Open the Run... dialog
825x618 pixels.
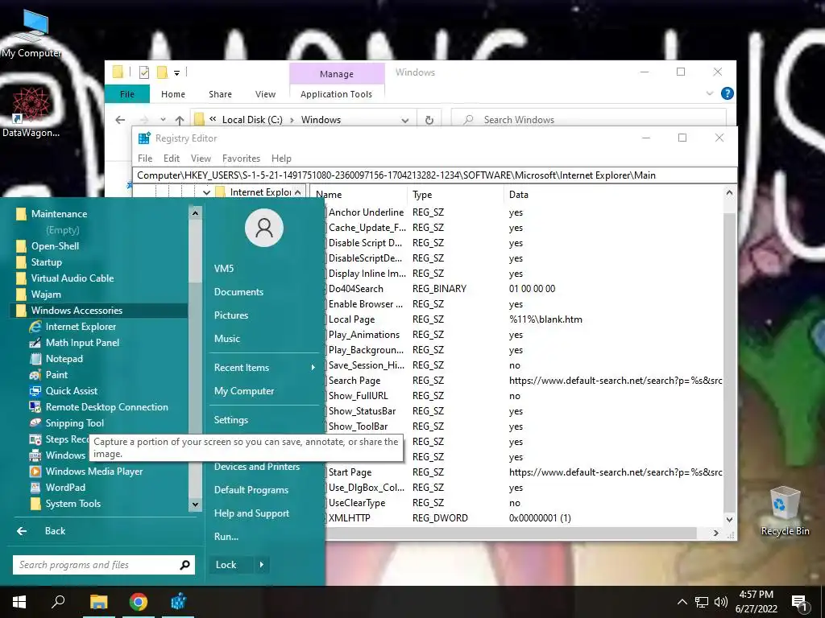[226, 537]
